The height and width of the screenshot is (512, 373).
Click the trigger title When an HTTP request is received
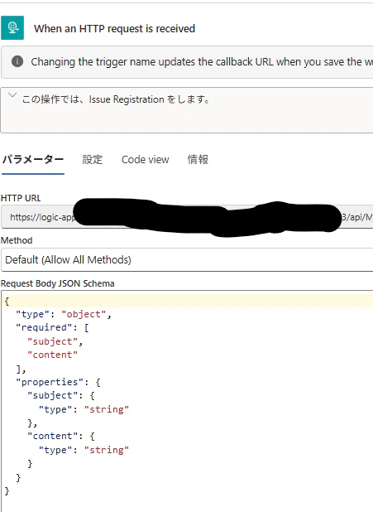(x=114, y=28)
